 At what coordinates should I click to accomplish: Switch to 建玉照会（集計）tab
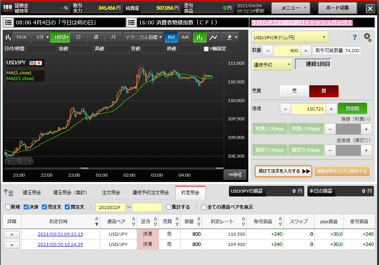tap(70, 193)
